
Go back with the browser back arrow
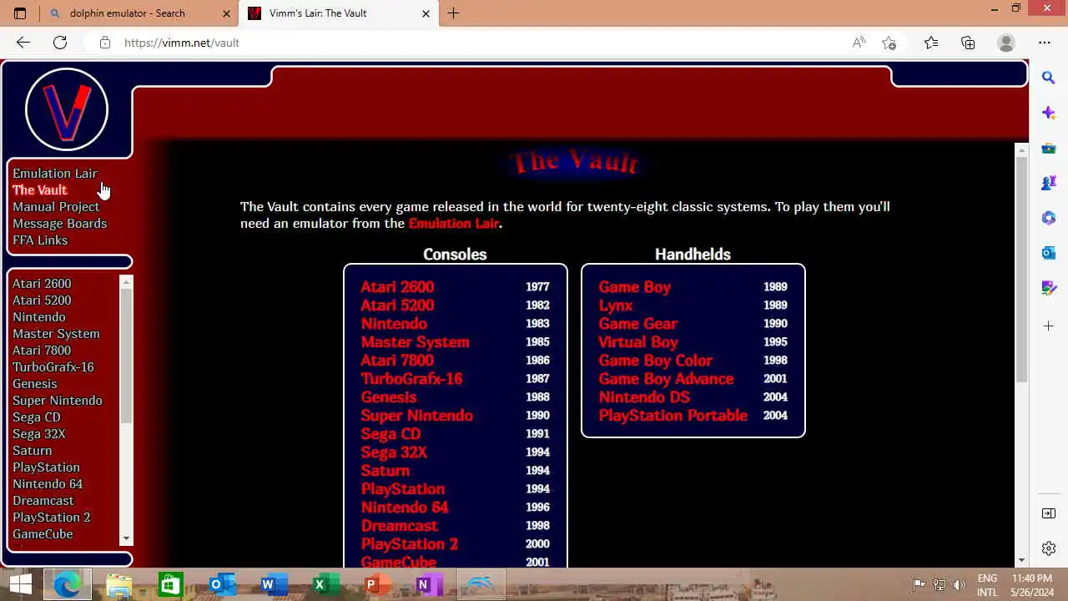pyautogui.click(x=23, y=43)
